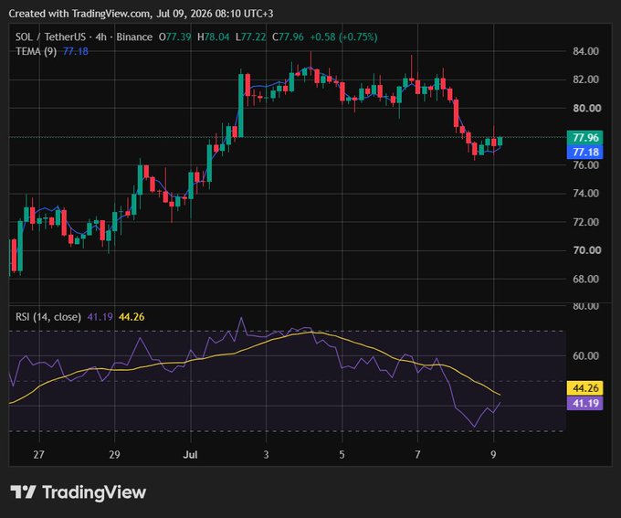
Task: Click the green 77.96 current price tag
Action: (585, 138)
